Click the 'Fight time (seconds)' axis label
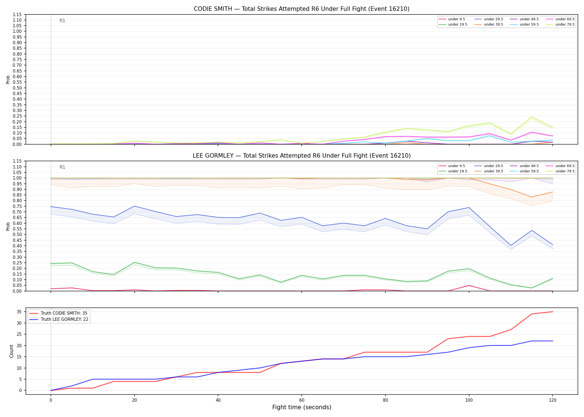The width and height of the screenshot is (584, 417). click(x=302, y=407)
